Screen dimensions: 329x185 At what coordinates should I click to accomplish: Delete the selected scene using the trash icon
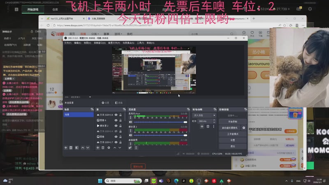pyautogui.click(x=71, y=148)
